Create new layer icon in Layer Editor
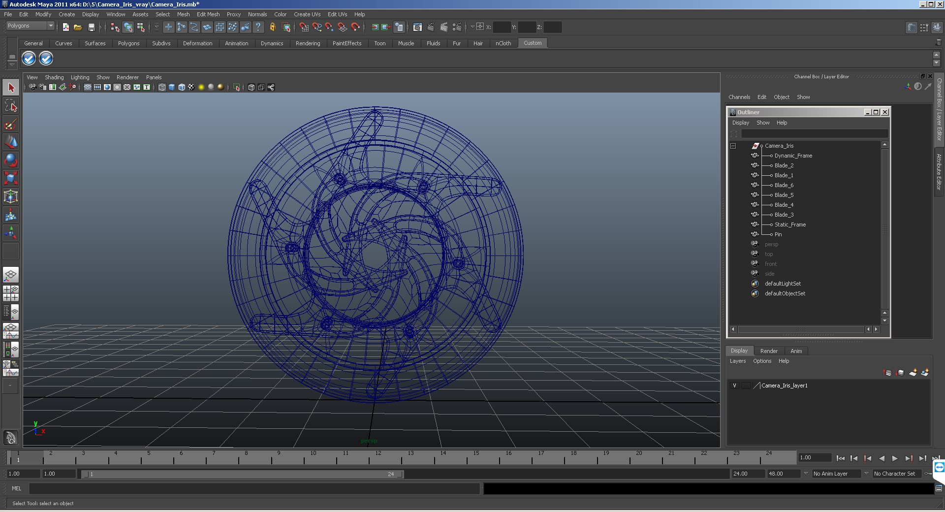This screenshot has width=945, height=512. coord(913,373)
